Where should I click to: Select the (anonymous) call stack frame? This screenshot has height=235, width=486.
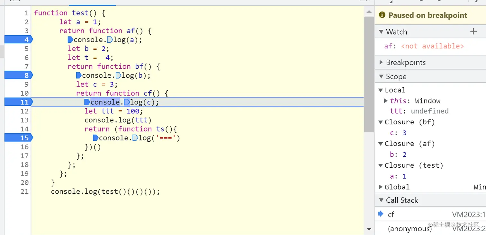(x=431, y=228)
